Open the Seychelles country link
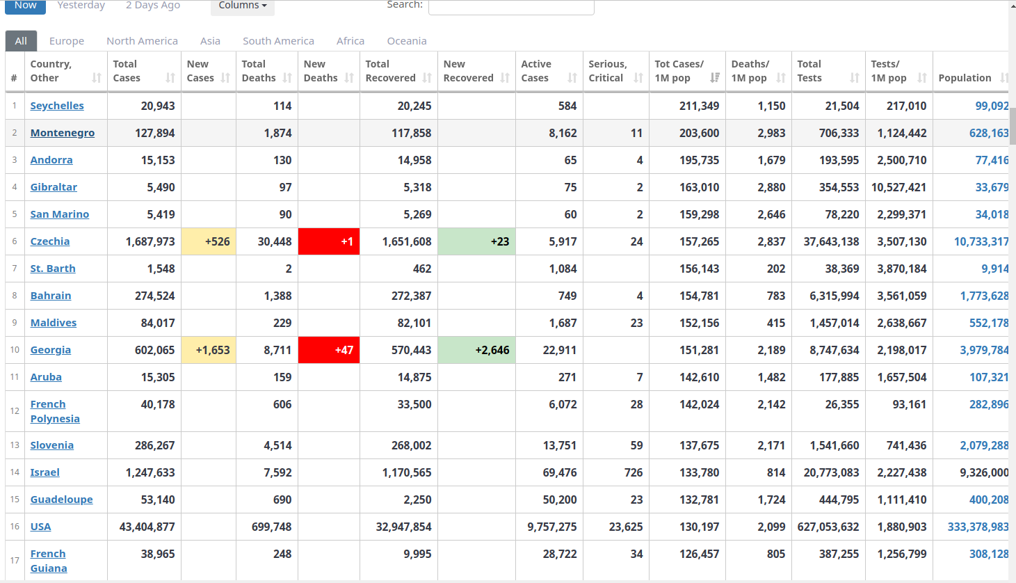Screen dimensions: 1016x583 point(57,106)
